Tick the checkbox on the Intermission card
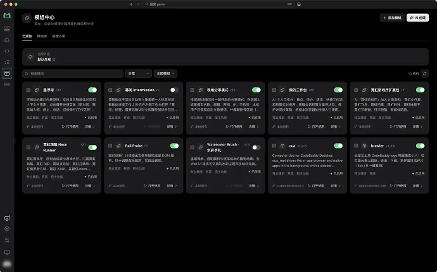Image resolution: width=437 pixels, height=272 pixels. [x=110, y=90]
